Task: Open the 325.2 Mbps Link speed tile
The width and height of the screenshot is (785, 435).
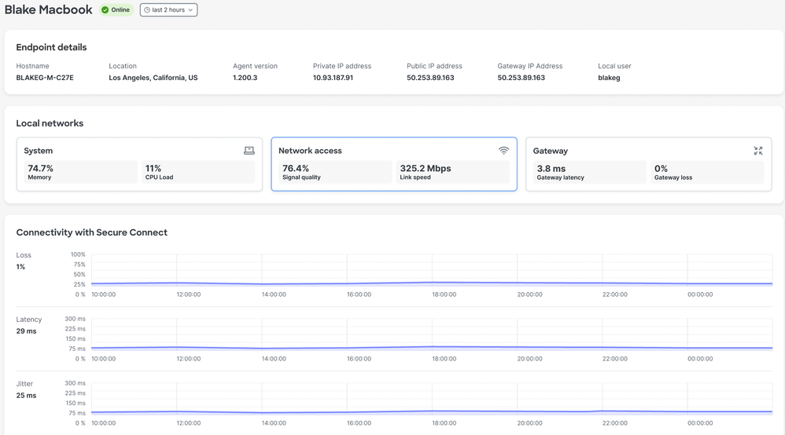Action: coord(452,172)
